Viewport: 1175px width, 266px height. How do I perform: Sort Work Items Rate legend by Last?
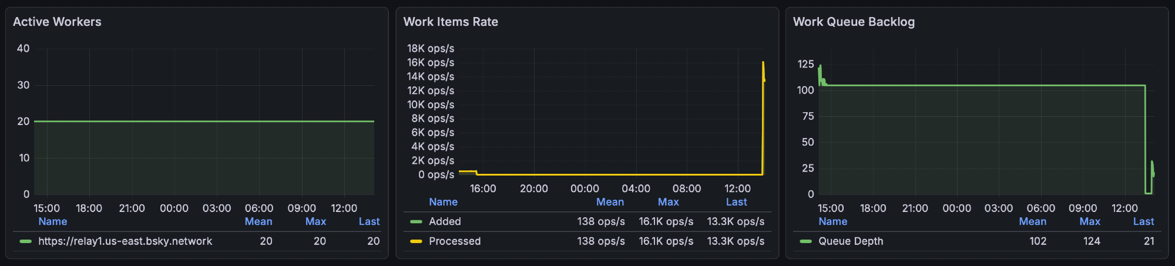pos(736,202)
